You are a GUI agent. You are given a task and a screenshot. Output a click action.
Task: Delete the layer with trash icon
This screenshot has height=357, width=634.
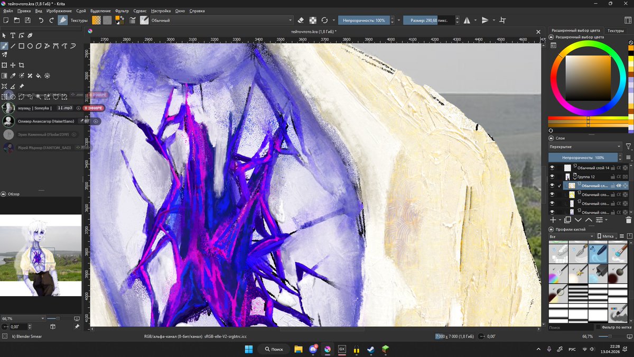coord(628,219)
